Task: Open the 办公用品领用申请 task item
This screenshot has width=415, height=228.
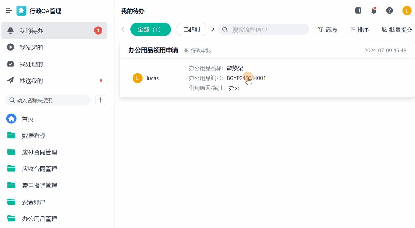Action: click(x=153, y=50)
